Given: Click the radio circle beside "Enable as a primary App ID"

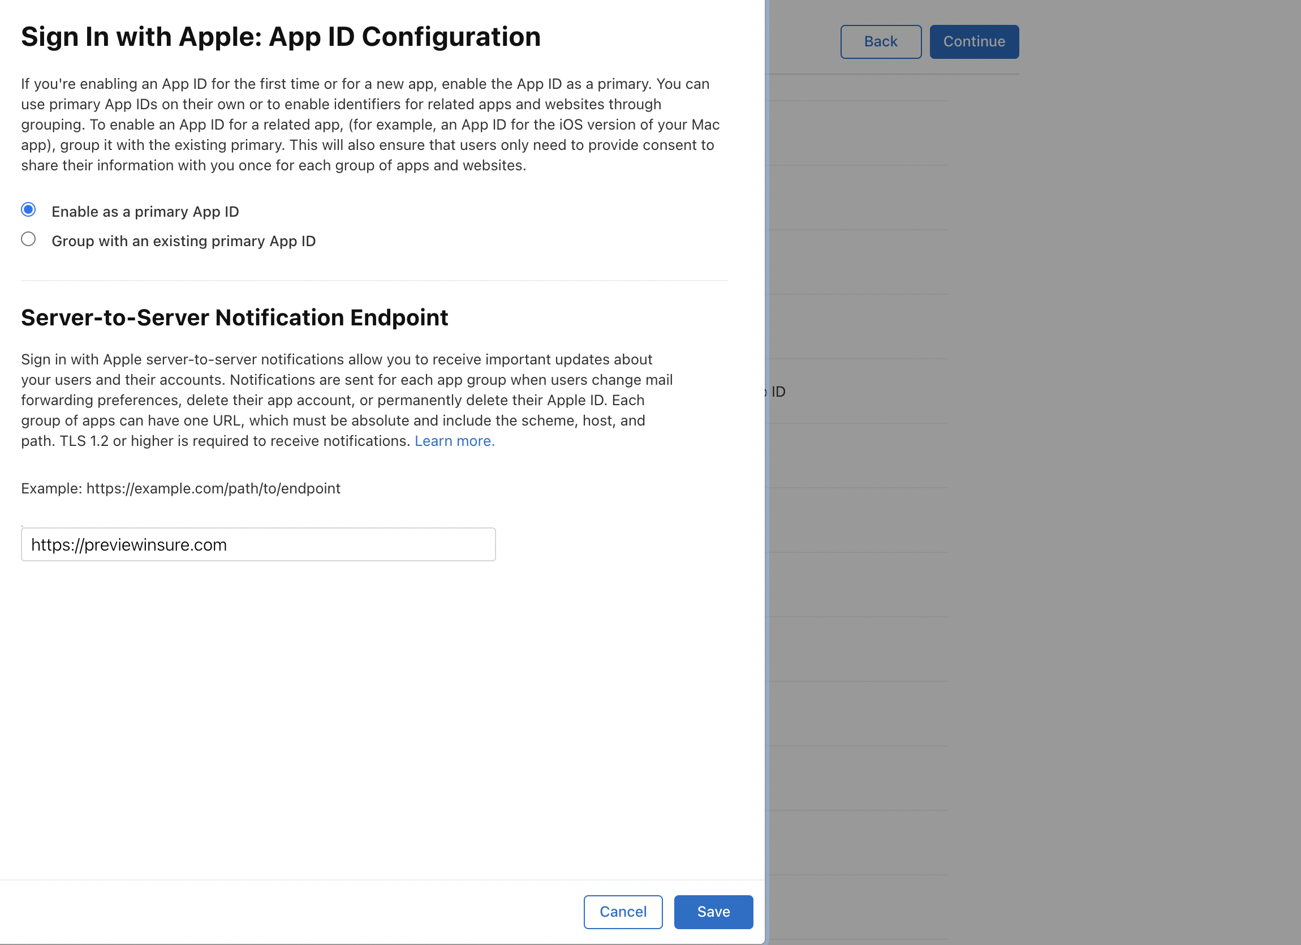Looking at the screenshot, I should click(28, 210).
